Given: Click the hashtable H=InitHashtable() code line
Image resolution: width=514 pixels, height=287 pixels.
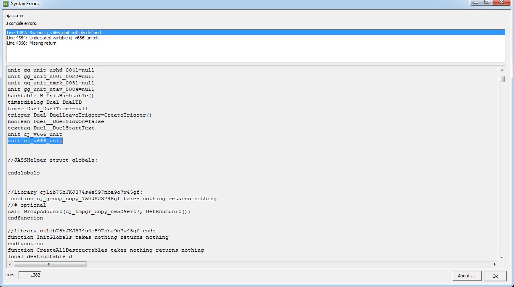Looking at the screenshot, I should (x=51, y=96).
